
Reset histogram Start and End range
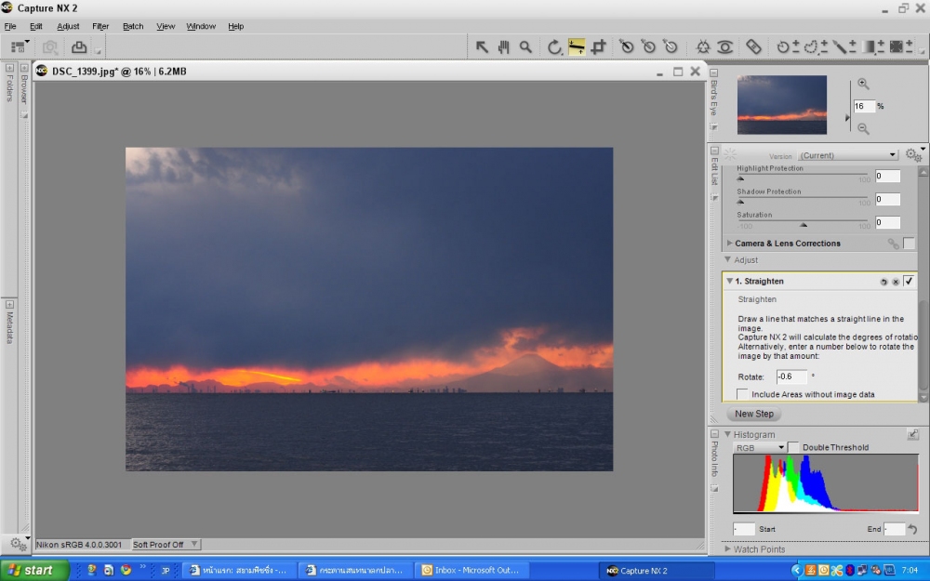click(x=913, y=529)
